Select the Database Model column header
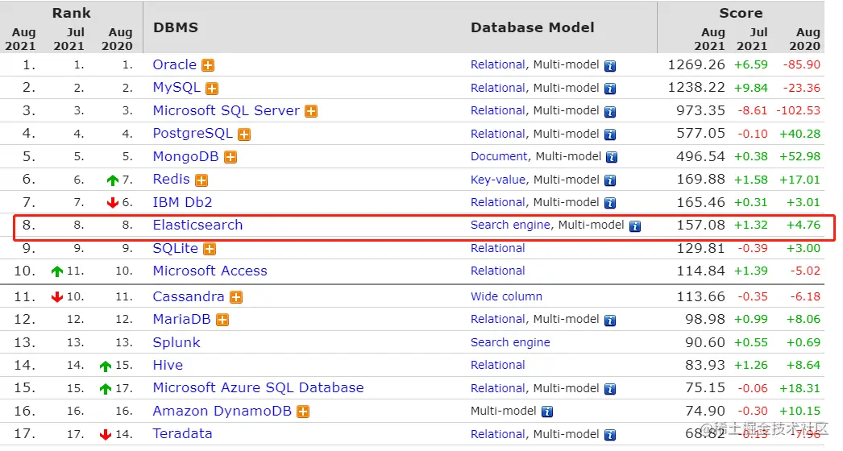843x451 pixels. tap(532, 27)
